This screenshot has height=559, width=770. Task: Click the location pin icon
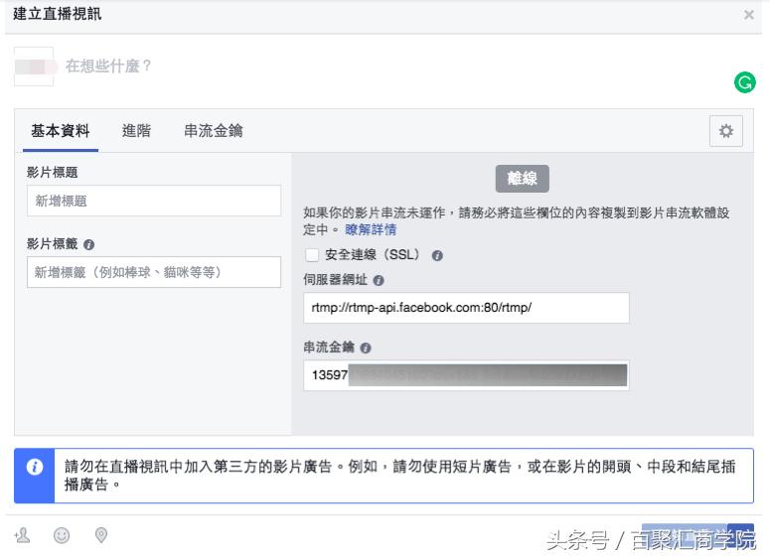(x=101, y=535)
